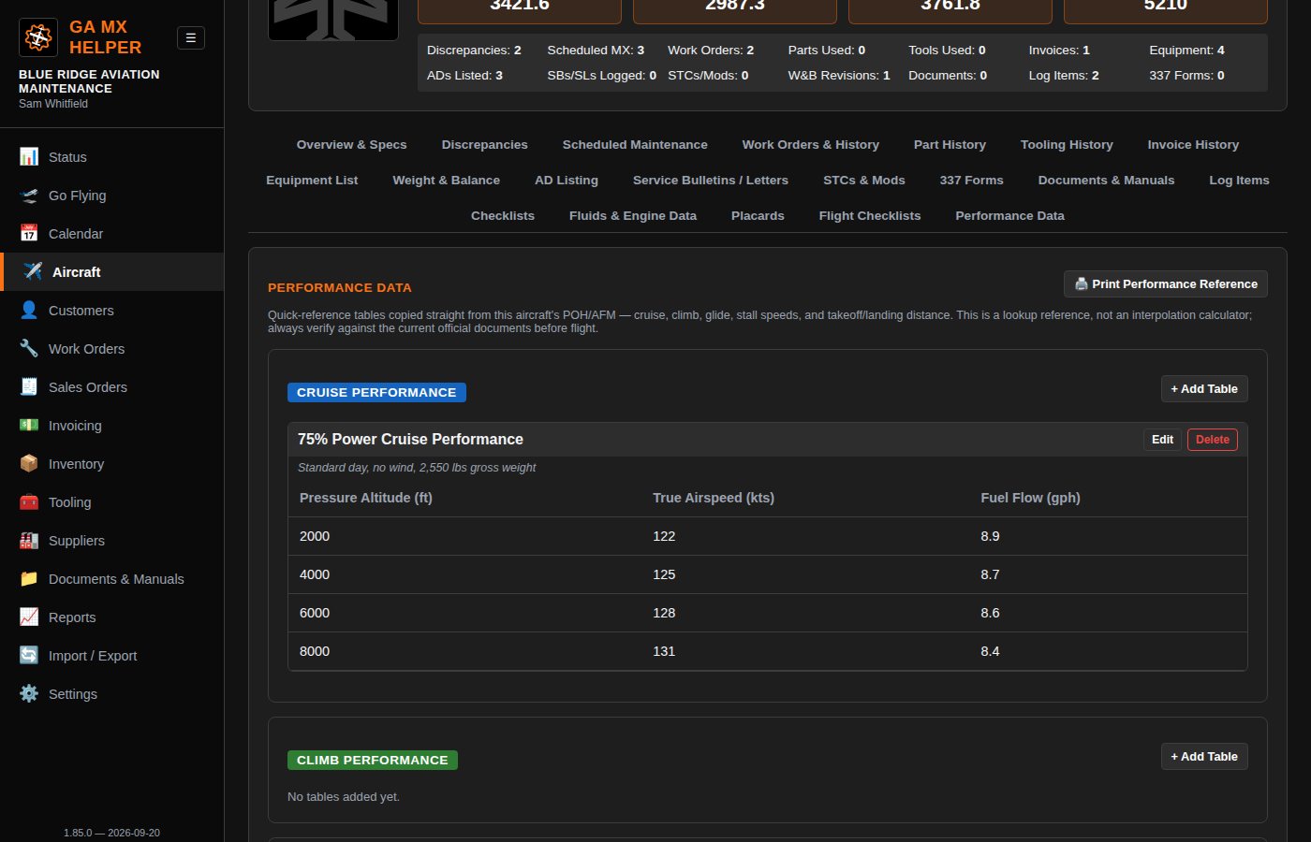Click the Cruise Performance blue label
The width and height of the screenshot is (1311, 842).
376,392
